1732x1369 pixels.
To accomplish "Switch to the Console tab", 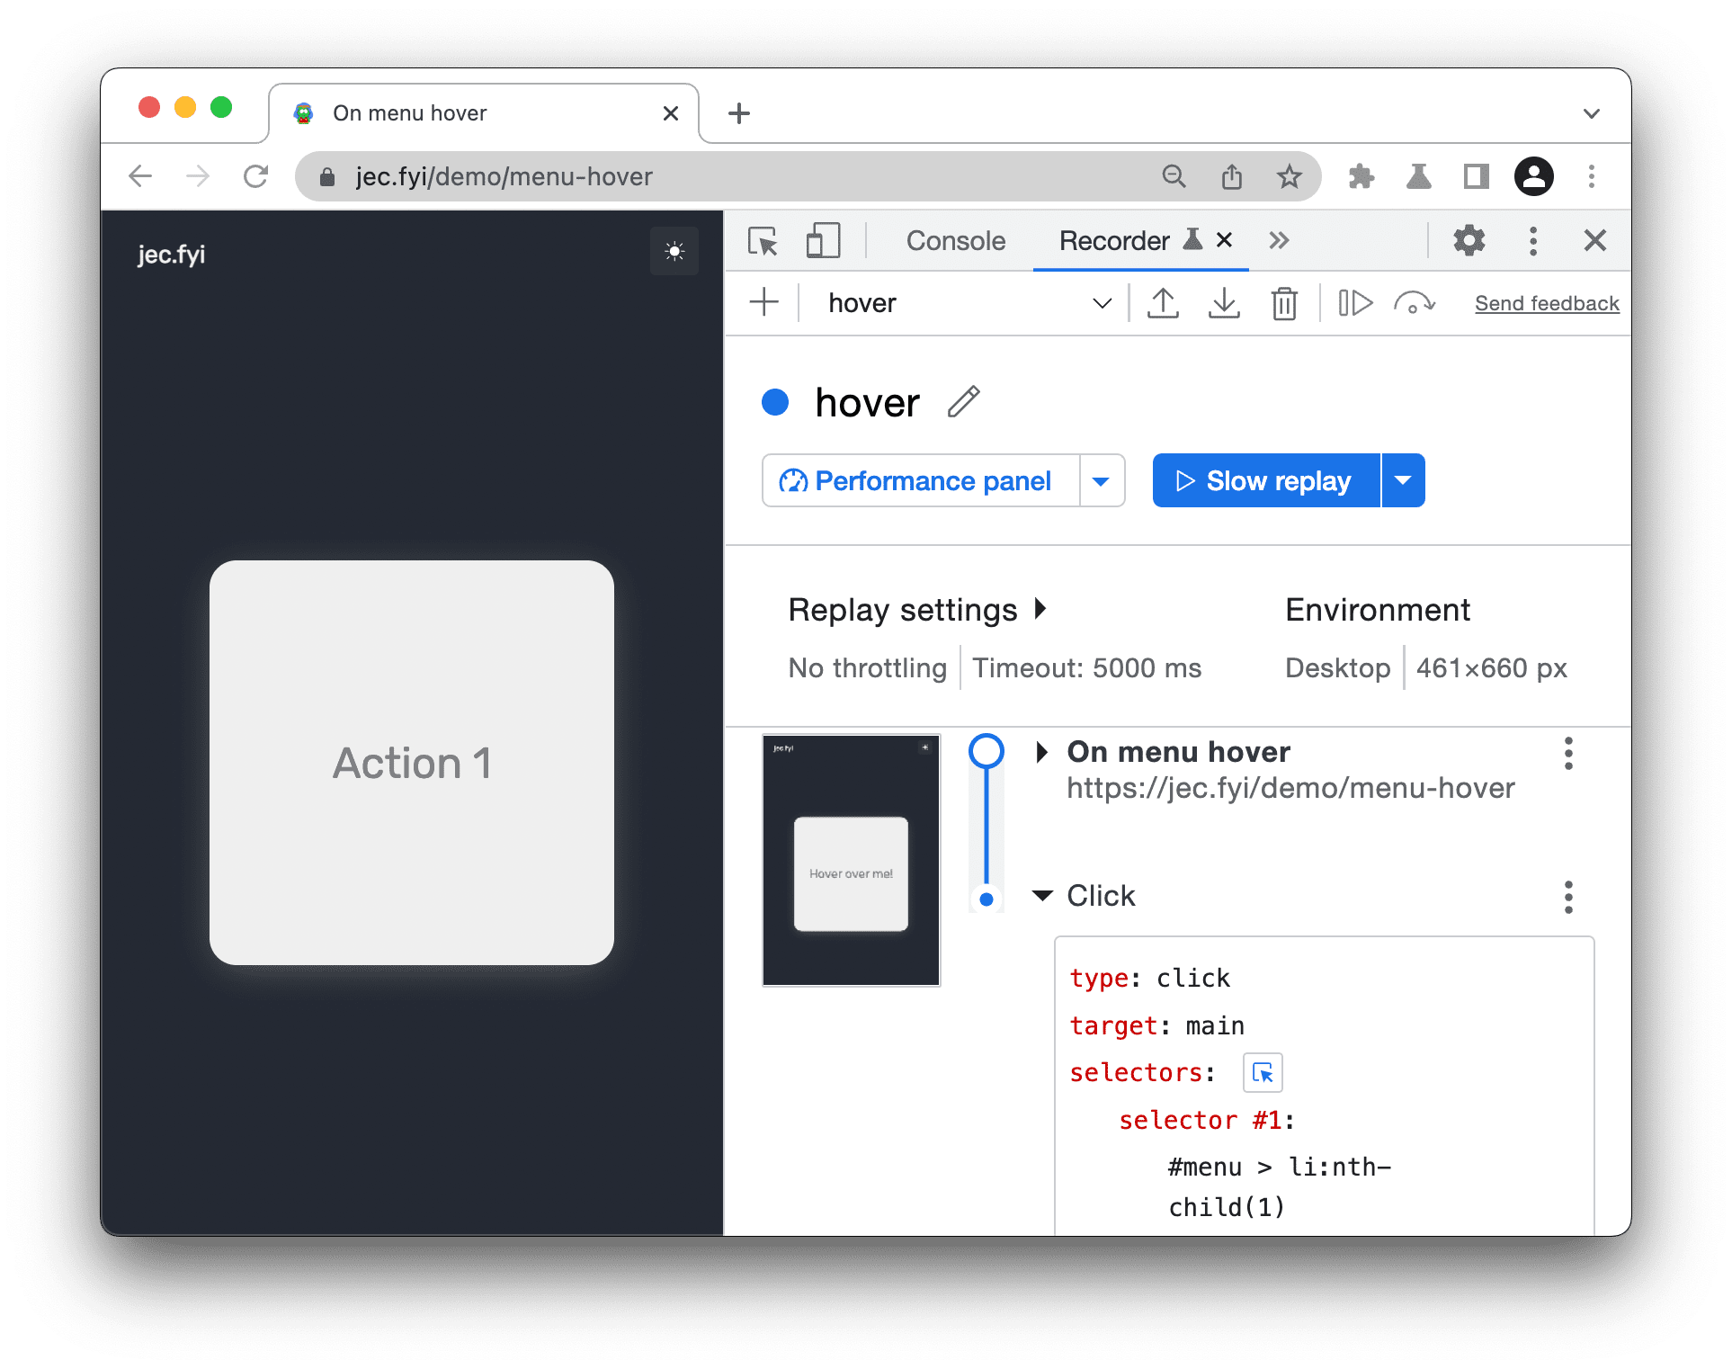I will click(954, 242).
